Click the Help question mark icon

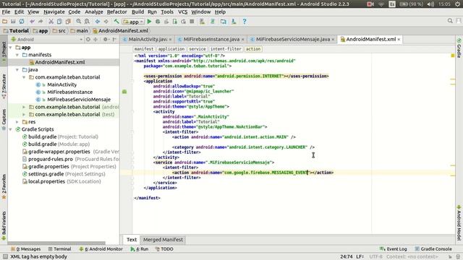click(x=245, y=22)
